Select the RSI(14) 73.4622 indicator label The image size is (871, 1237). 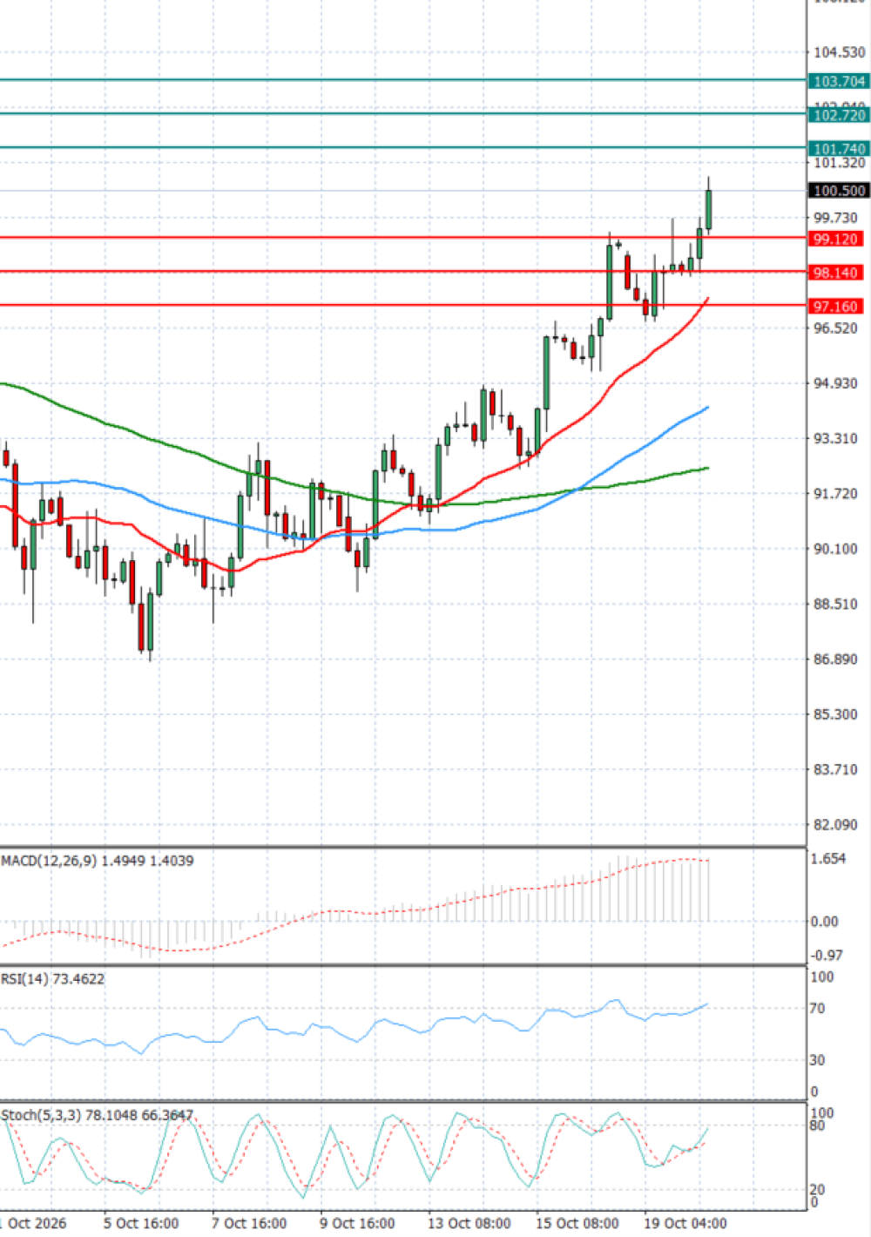(52, 979)
